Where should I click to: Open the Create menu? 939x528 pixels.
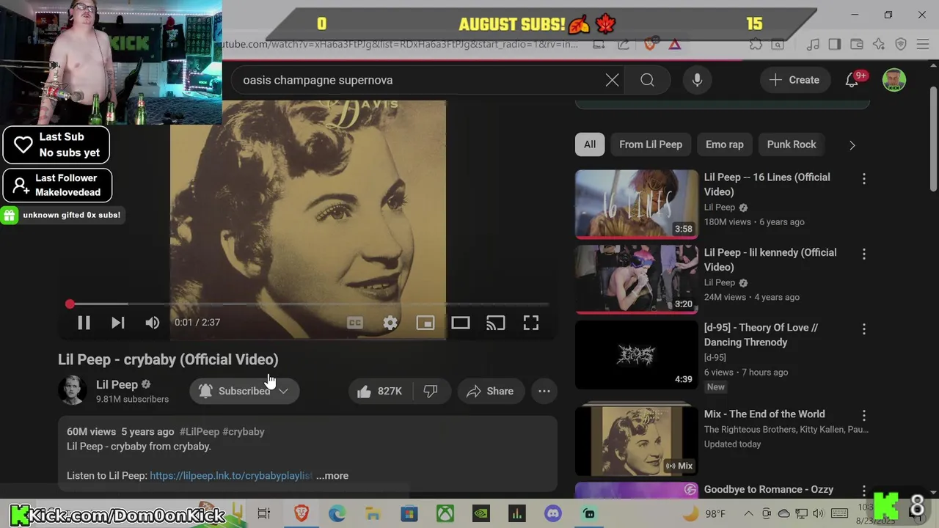pyautogui.click(x=794, y=80)
